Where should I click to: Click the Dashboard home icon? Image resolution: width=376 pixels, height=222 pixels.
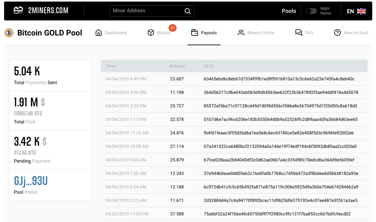(x=98, y=33)
